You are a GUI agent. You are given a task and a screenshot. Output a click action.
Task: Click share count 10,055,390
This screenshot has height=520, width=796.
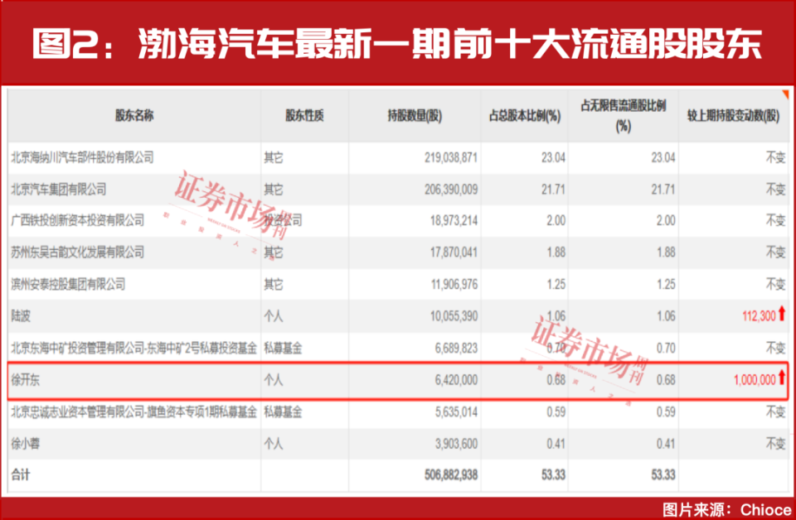click(x=454, y=315)
